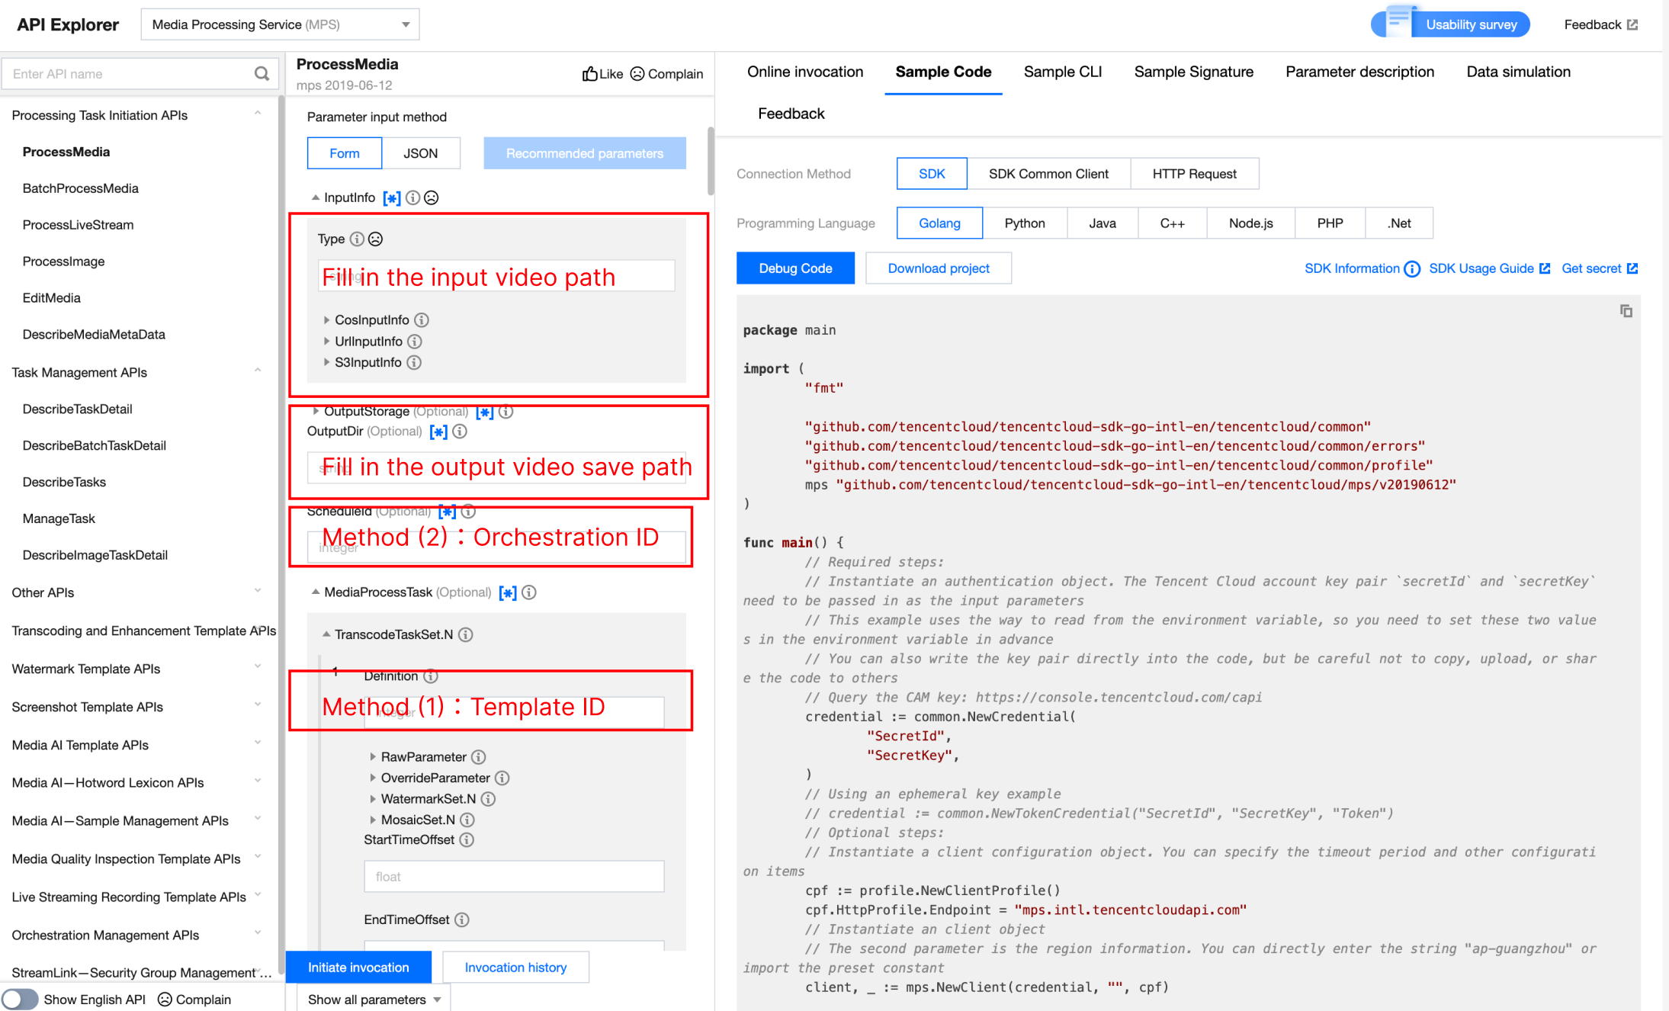Click info icon beside StartTimeOffset
The image size is (1669, 1011).
tap(467, 840)
